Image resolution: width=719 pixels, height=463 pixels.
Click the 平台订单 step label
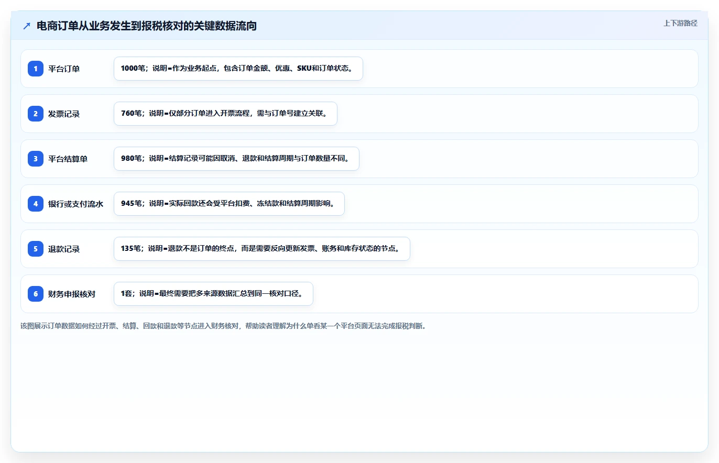point(64,69)
